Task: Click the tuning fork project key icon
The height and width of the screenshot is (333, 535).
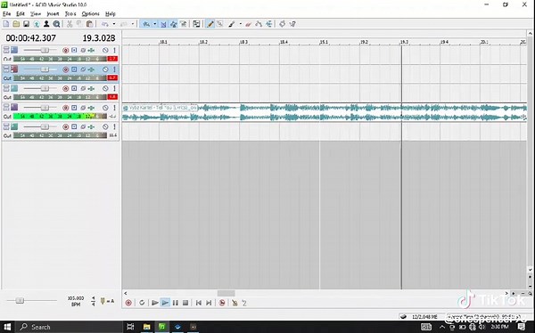Action: [103, 301]
